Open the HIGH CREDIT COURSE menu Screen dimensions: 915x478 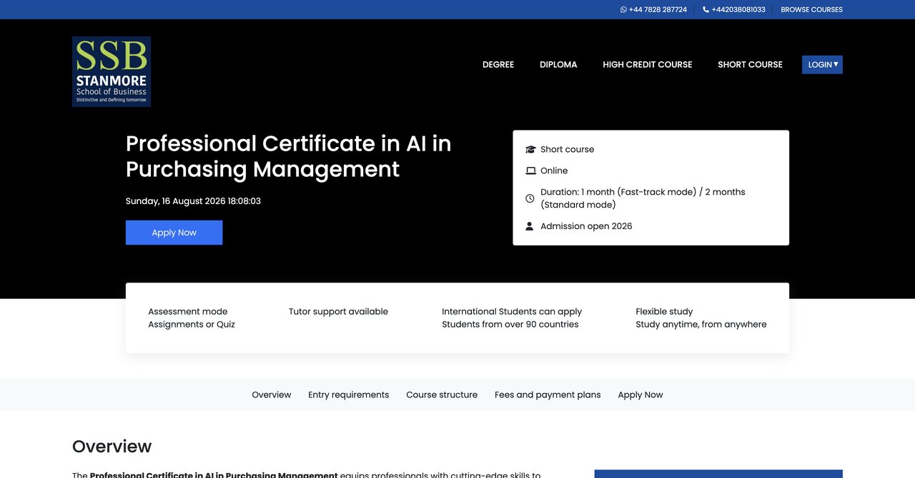pyautogui.click(x=648, y=64)
